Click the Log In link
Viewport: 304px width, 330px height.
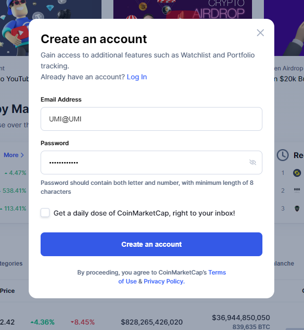(x=137, y=77)
